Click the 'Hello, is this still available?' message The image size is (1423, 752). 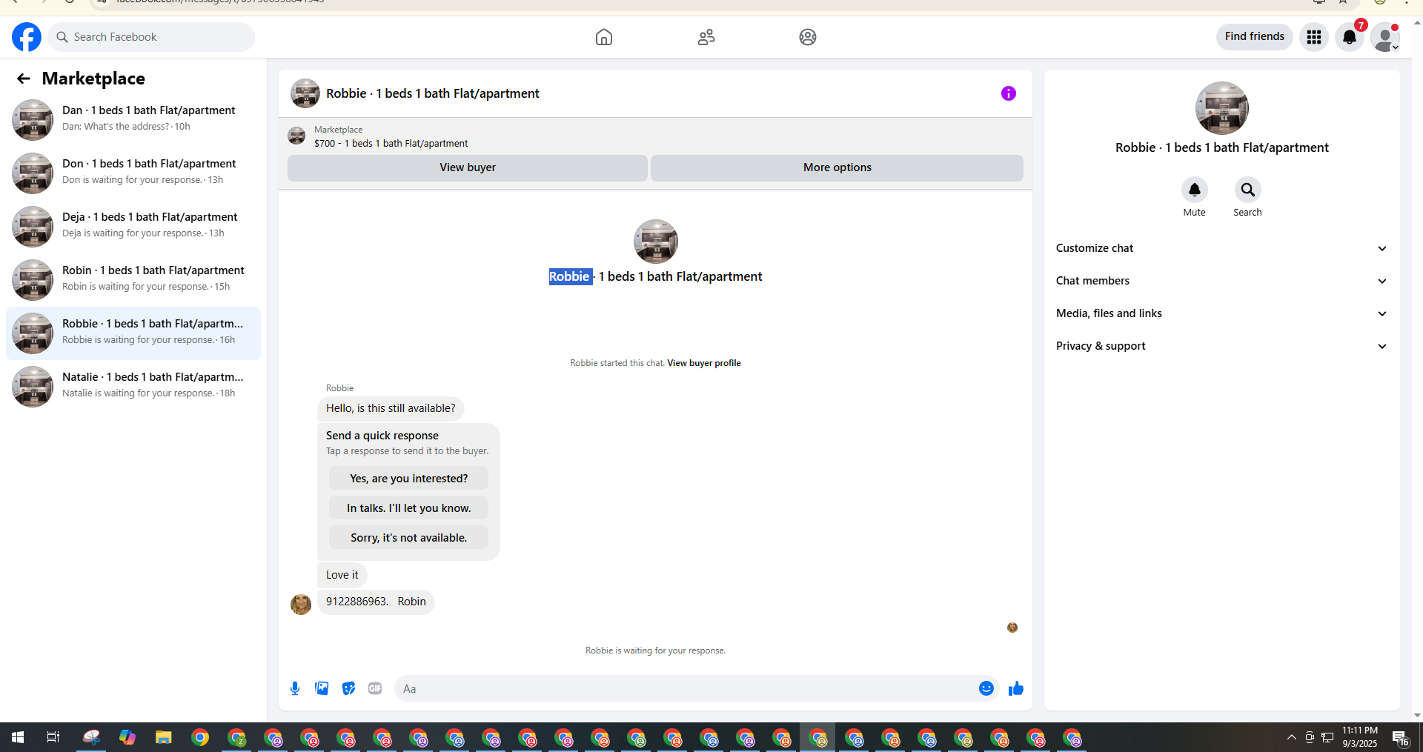click(391, 408)
